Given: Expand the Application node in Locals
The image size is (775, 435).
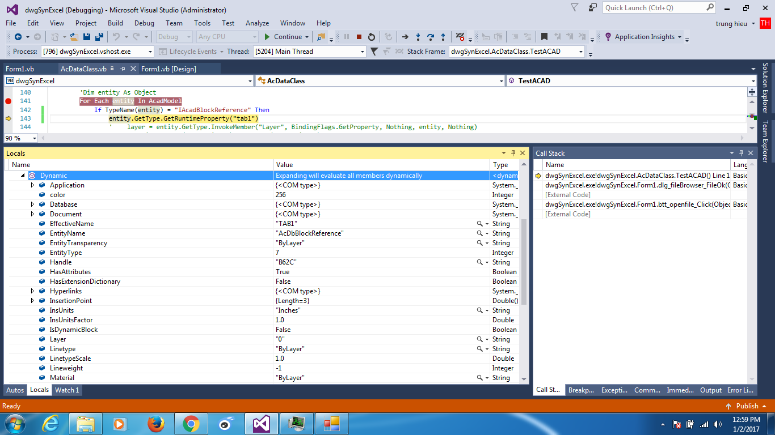Looking at the screenshot, I should click(x=32, y=185).
